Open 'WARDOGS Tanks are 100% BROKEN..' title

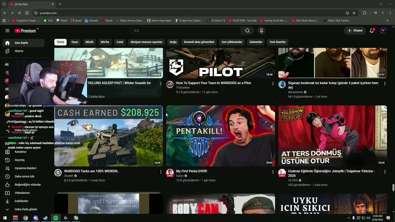pos(92,171)
